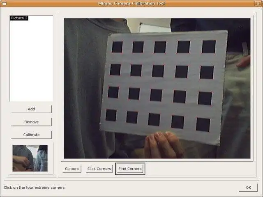263x197 pixels.
Task: Run the Find Corners detection
Action: [x=130, y=169]
